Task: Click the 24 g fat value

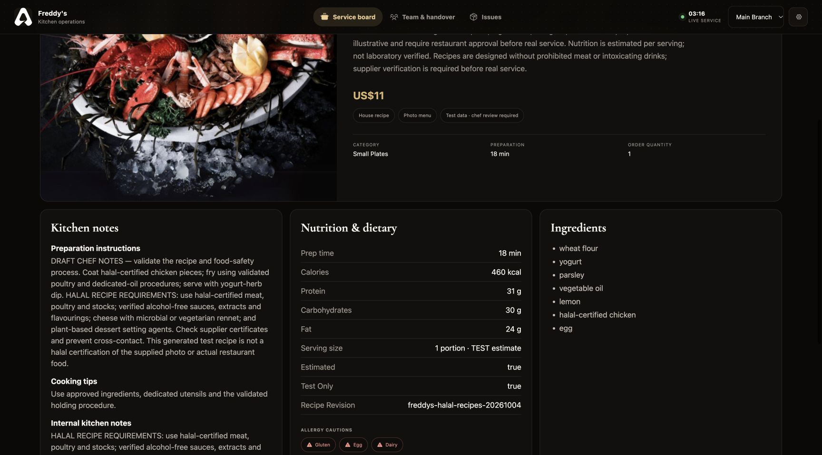Action: [x=513, y=329]
